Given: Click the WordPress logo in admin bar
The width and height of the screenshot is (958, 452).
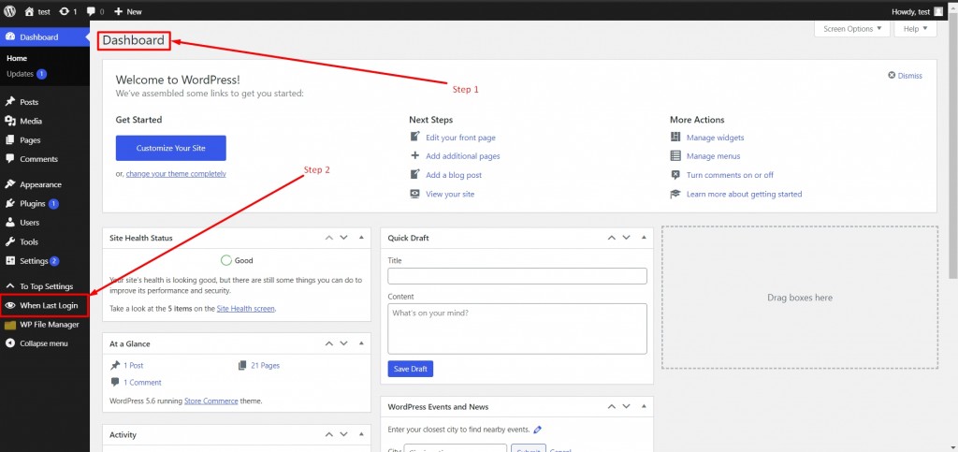Looking at the screenshot, I should (x=9, y=11).
